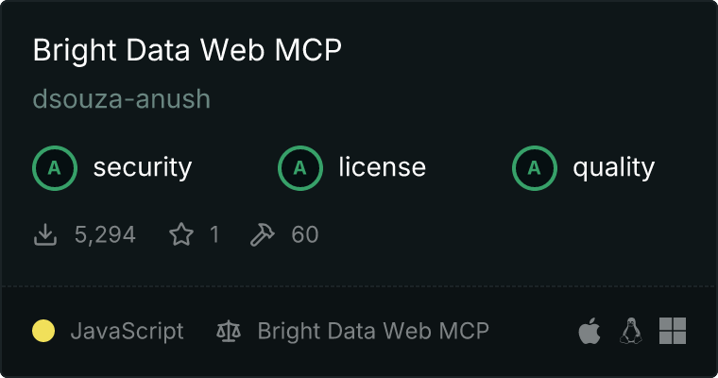Click the quality grade A badge
This screenshot has width=718, height=378.
pos(535,168)
